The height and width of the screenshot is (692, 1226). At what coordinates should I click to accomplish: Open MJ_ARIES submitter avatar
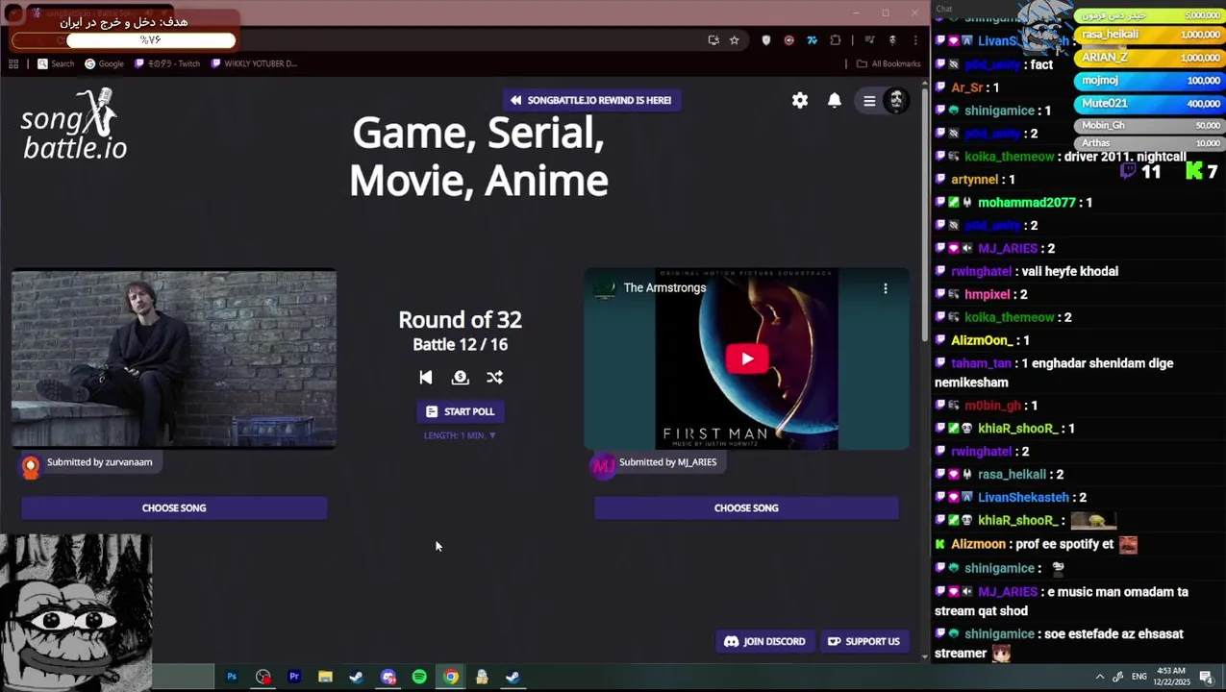pyautogui.click(x=603, y=466)
